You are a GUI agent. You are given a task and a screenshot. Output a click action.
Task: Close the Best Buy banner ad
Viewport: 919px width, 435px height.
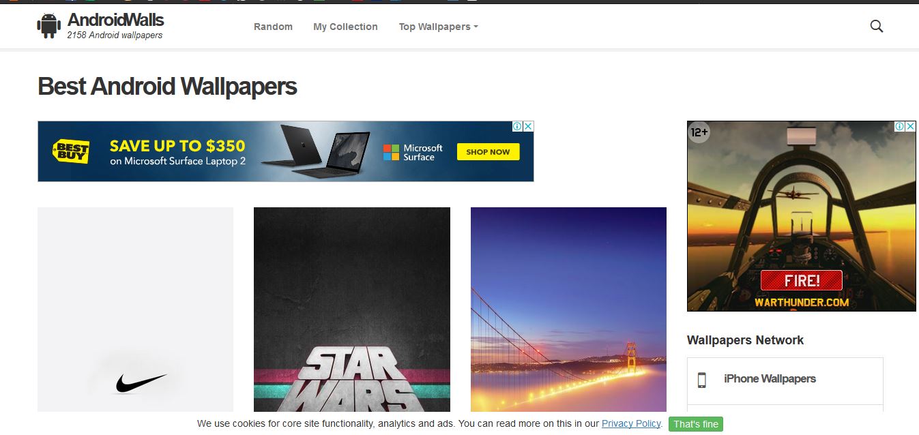point(528,126)
